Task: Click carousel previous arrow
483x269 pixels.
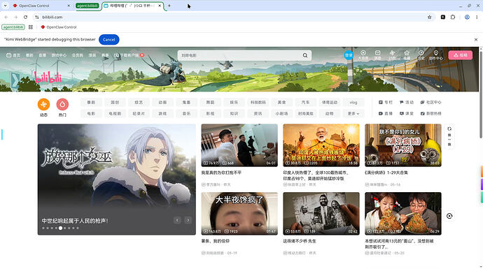Action: click(177, 220)
